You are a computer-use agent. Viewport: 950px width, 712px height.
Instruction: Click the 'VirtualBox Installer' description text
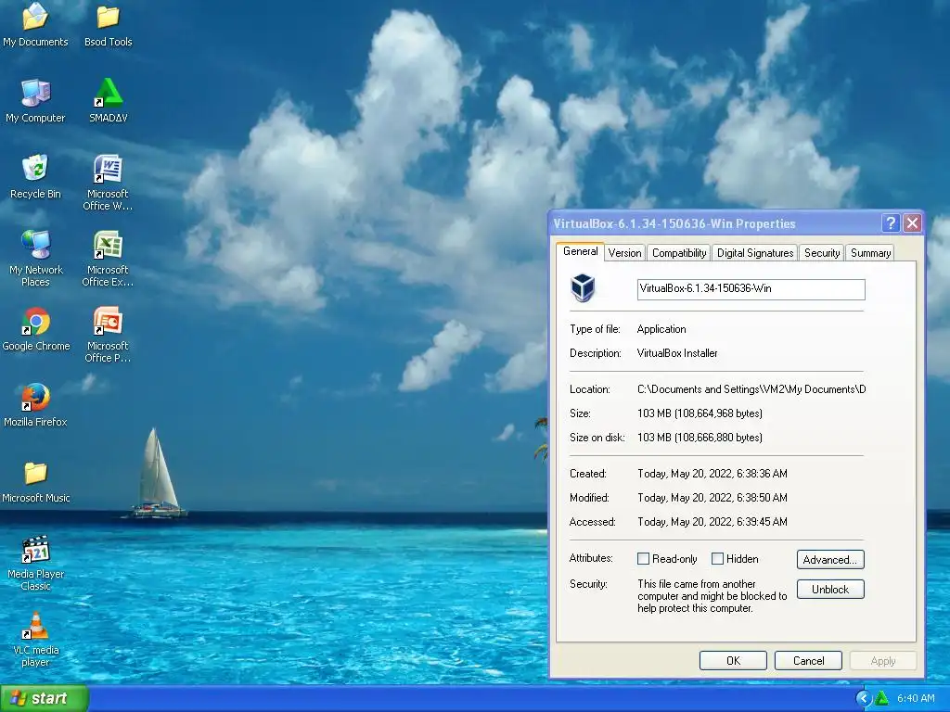tap(676, 353)
